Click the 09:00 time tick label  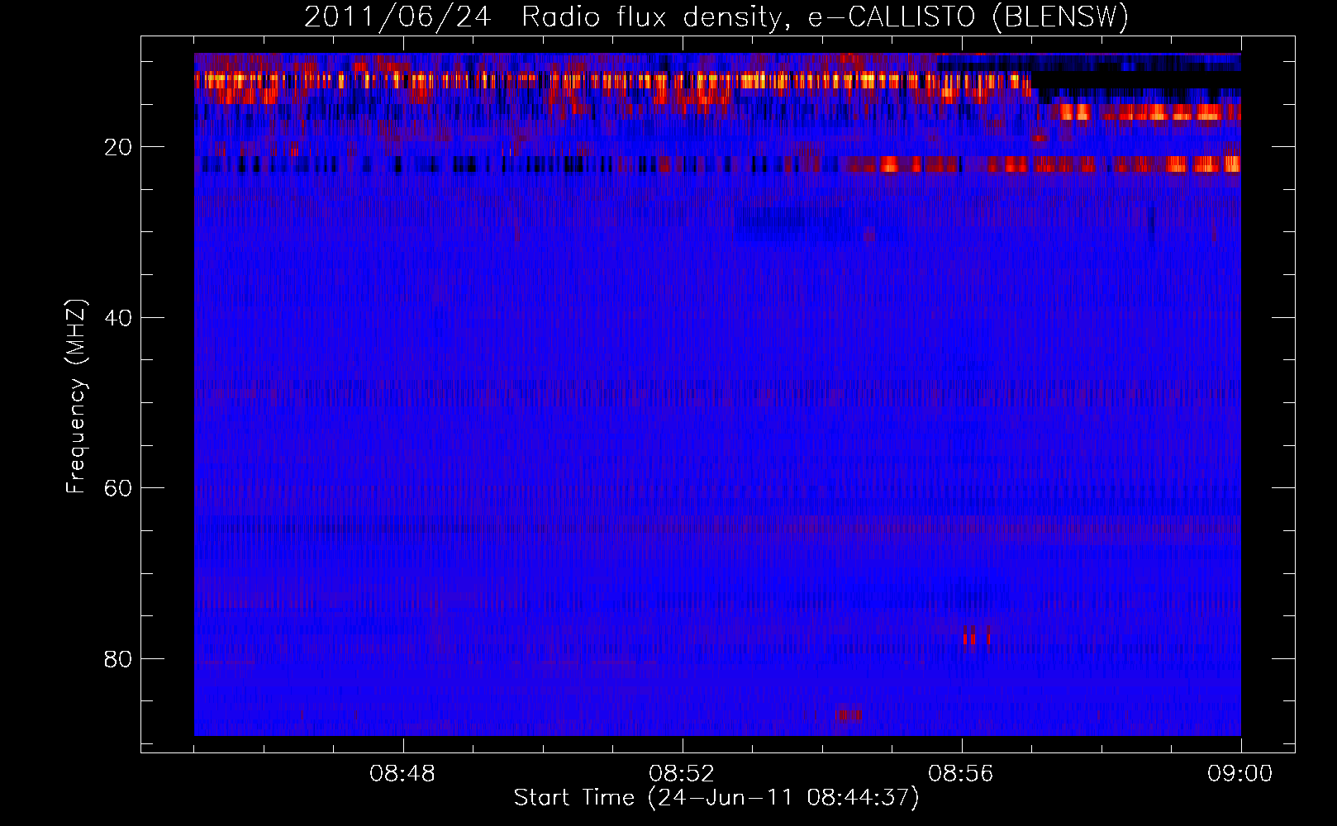click(x=1239, y=774)
